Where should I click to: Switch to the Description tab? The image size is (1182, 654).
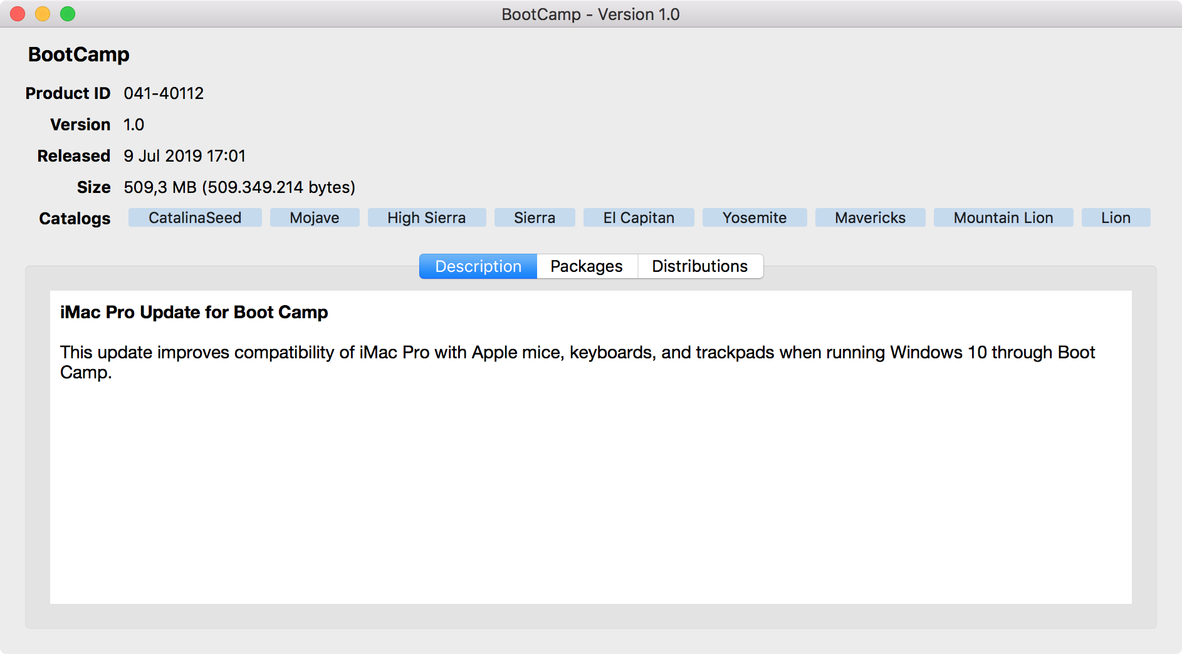(478, 266)
